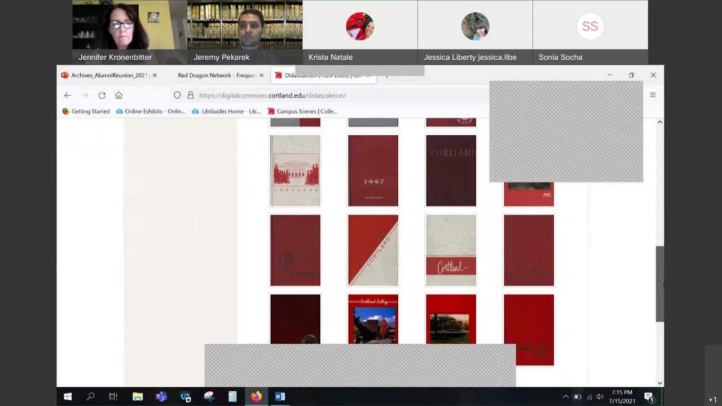
Task: Open the Firefox hamburger menu
Action: click(x=653, y=95)
